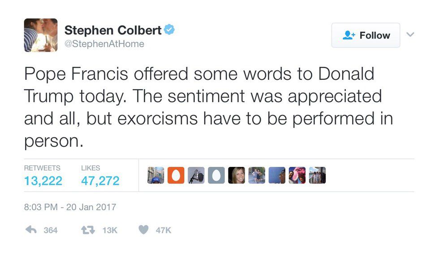This screenshot has width=439, height=253.
Task: Open the blonde woman avatar liker profile
Action: coord(237,175)
